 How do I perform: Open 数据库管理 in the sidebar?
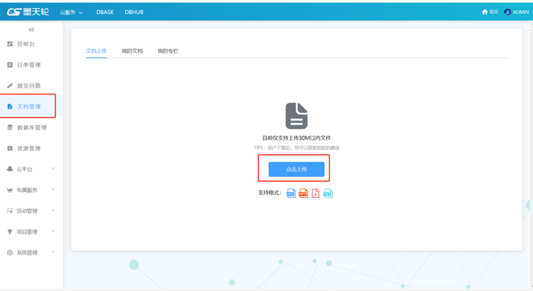click(x=31, y=127)
